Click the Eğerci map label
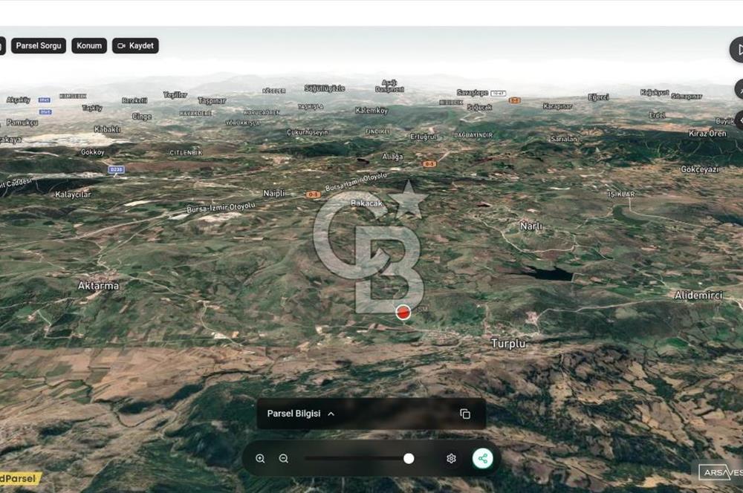 click(x=598, y=97)
